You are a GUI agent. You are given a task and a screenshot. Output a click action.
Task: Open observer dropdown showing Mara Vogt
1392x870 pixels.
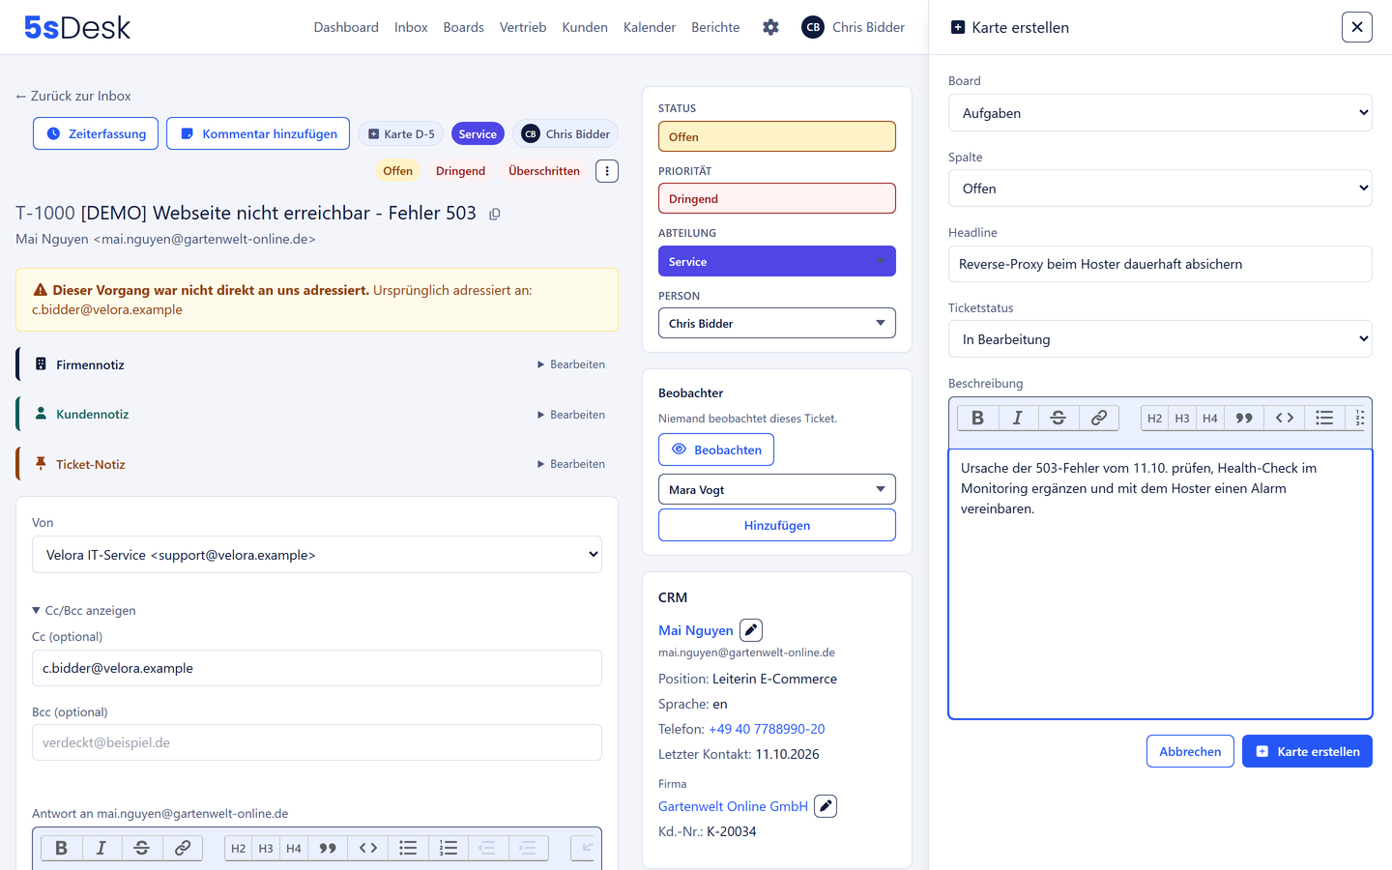pos(777,489)
